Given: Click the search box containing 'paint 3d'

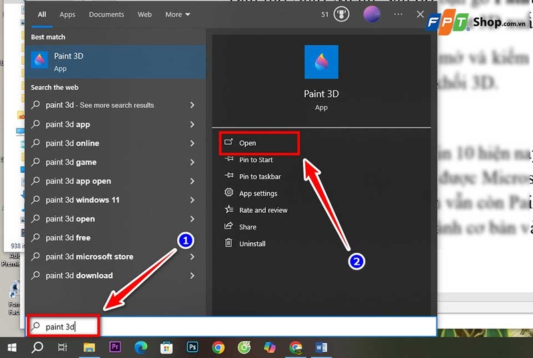Looking at the screenshot, I should point(231,327).
